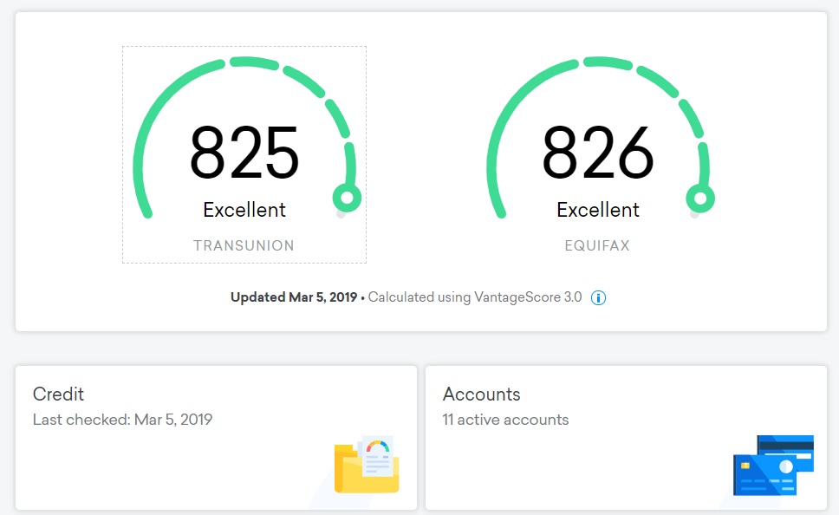Click the TransUnion 825 score number
This screenshot has height=515, width=839.
pos(244,153)
